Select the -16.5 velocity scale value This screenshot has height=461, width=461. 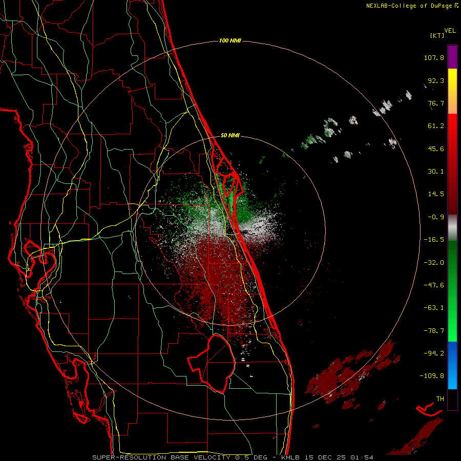pos(434,240)
